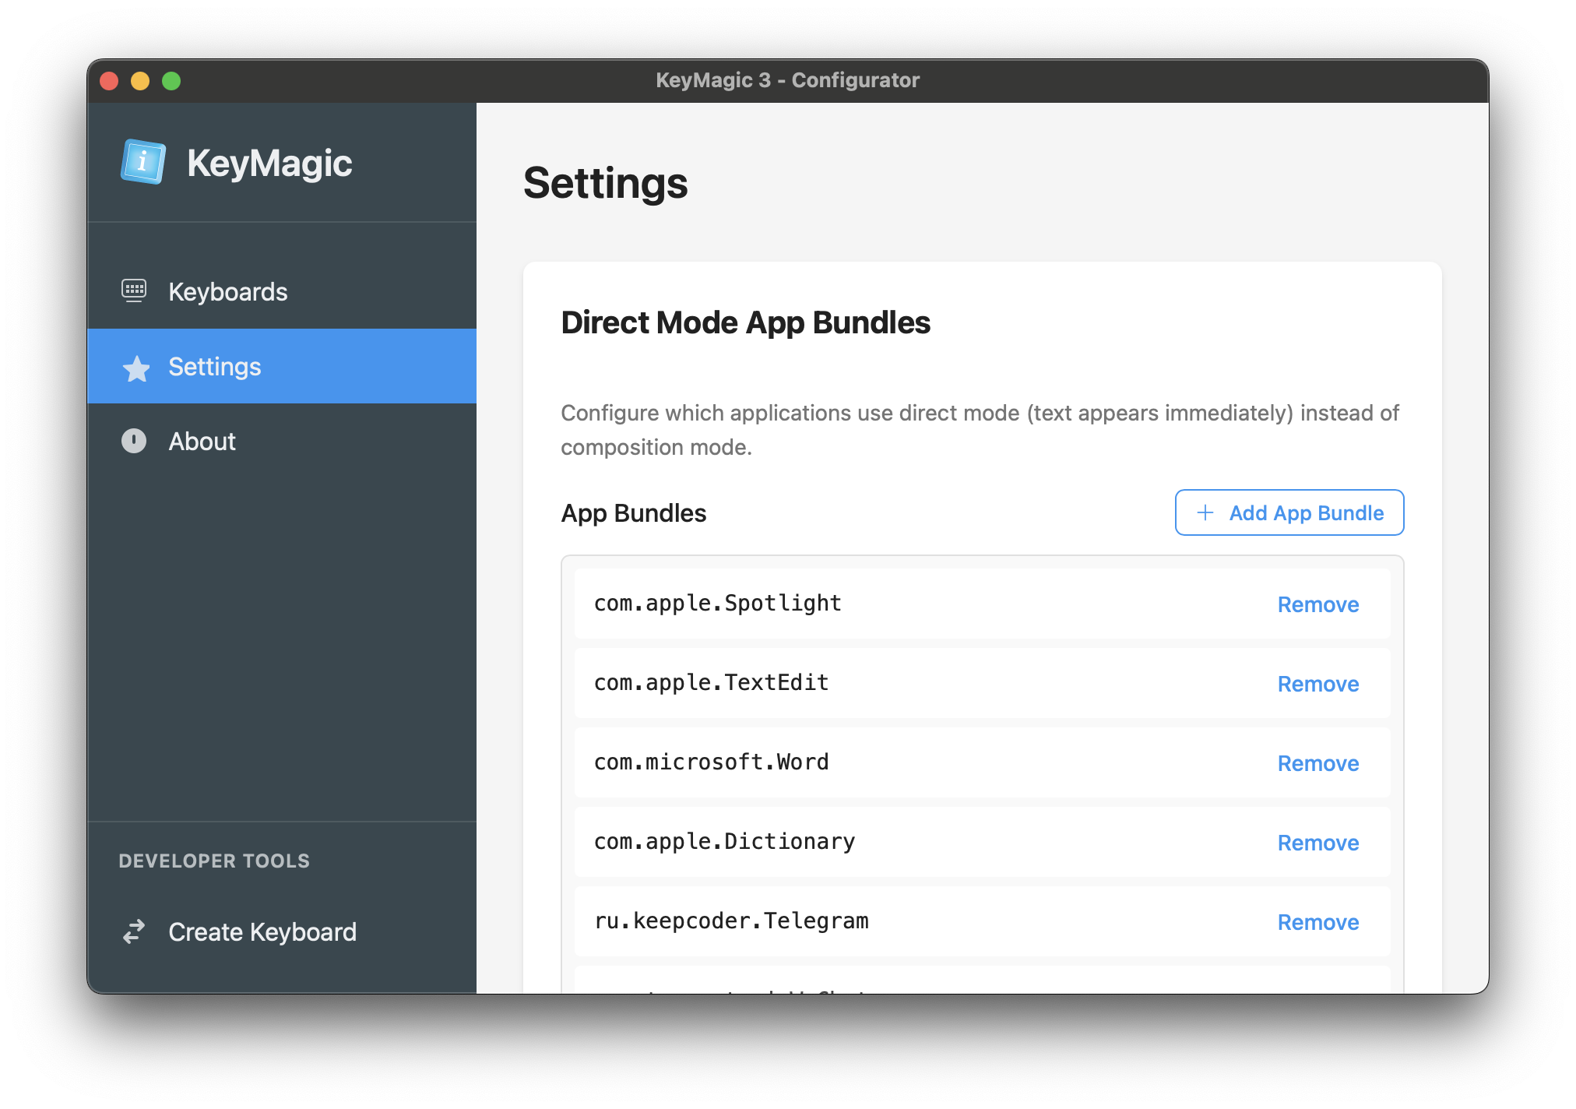Remove the com.apple.TextEdit bundle
Image resolution: width=1576 pixels, height=1109 pixels.
1317,684
